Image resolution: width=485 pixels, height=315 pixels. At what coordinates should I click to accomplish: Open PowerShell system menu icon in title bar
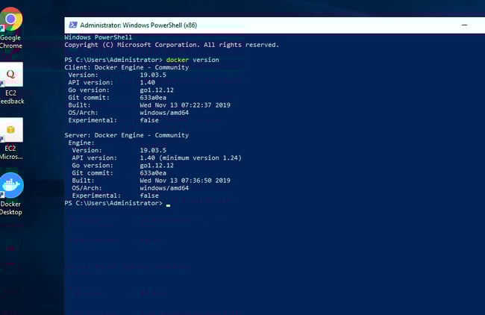72,25
